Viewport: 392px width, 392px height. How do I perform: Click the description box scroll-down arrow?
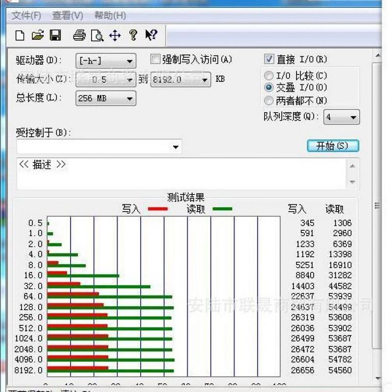coord(352,182)
